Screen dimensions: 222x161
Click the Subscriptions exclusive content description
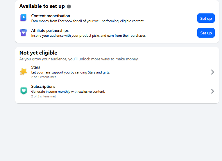(x=68, y=92)
